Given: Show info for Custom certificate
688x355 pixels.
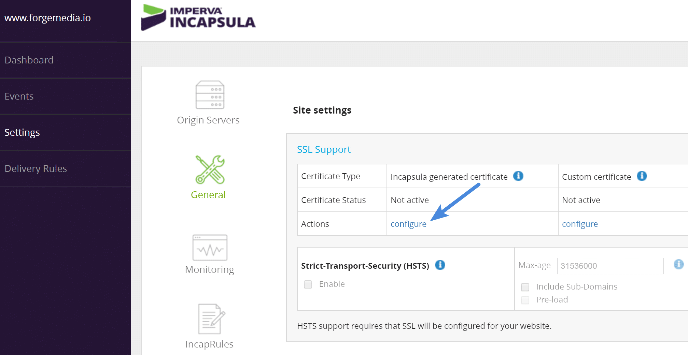Looking at the screenshot, I should [642, 176].
